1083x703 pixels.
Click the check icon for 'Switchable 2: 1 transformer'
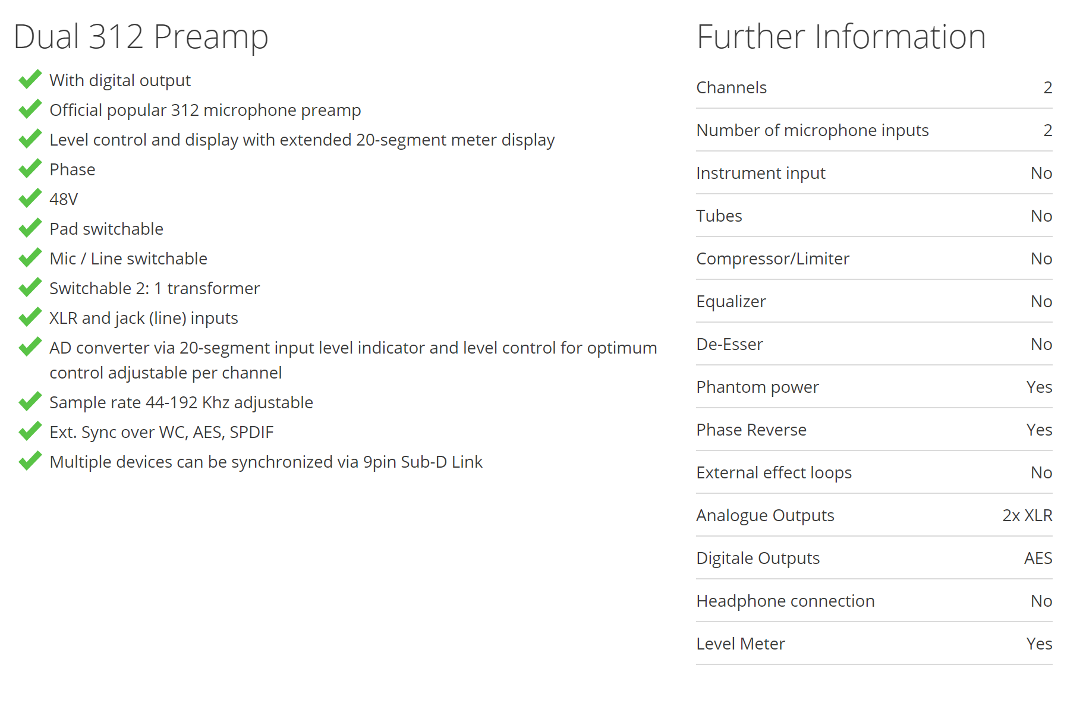(x=30, y=287)
